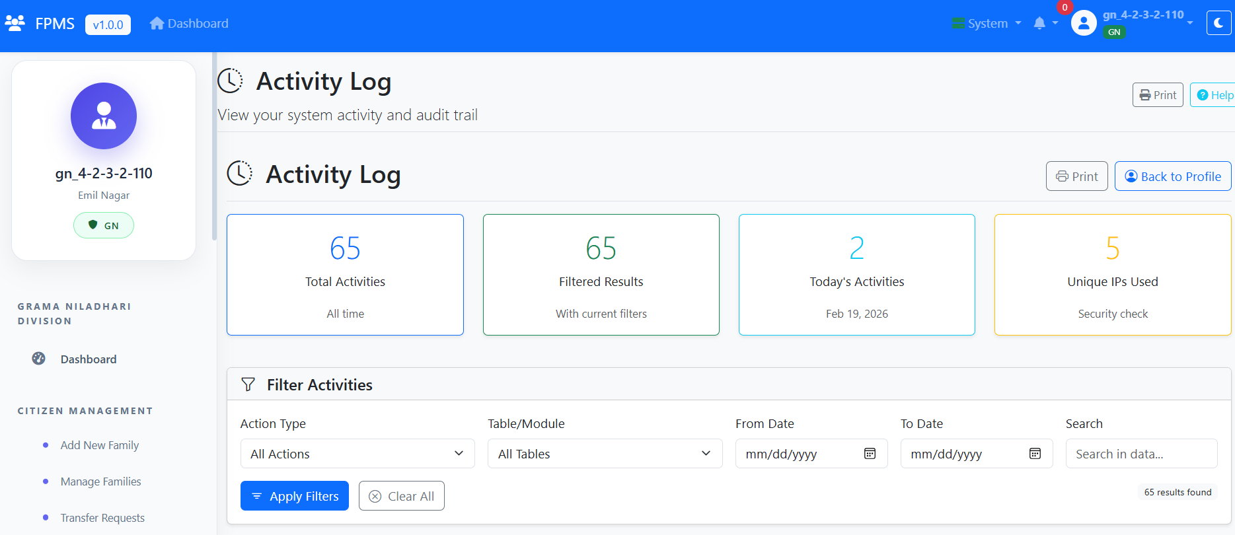Click the user avatar icon in the header
Viewport: 1235px width, 535px height.
[x=1084, y=23]
